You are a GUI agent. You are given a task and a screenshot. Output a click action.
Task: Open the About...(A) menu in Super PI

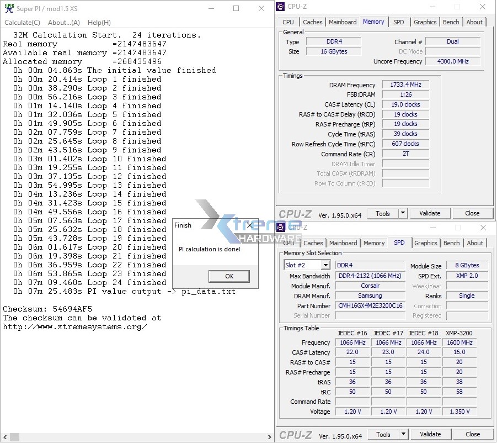(x=64, y=23)
